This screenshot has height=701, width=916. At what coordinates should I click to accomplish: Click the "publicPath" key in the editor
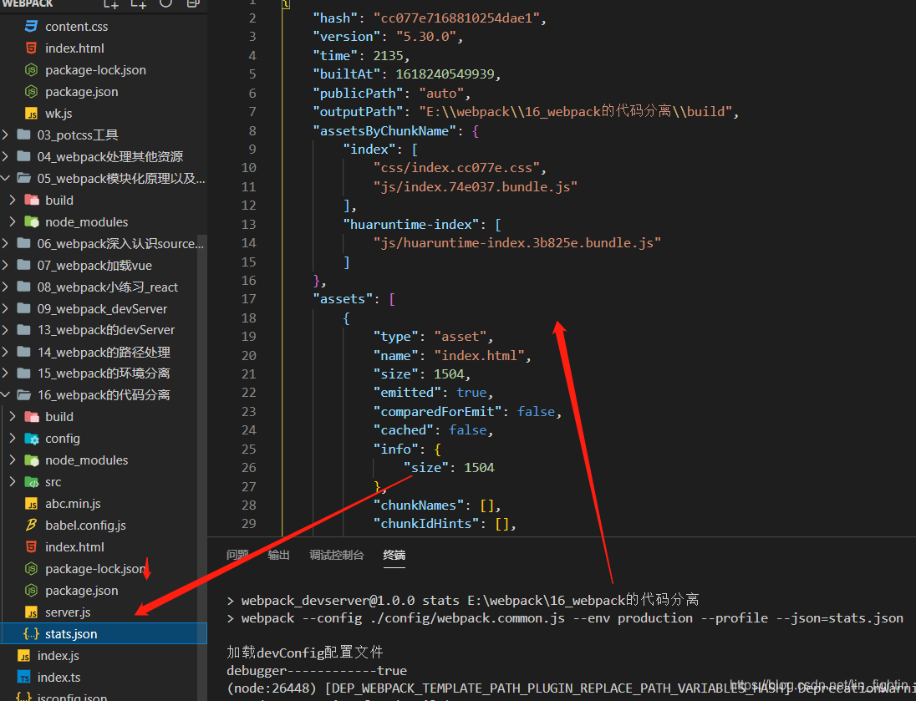tap(358, 93)
